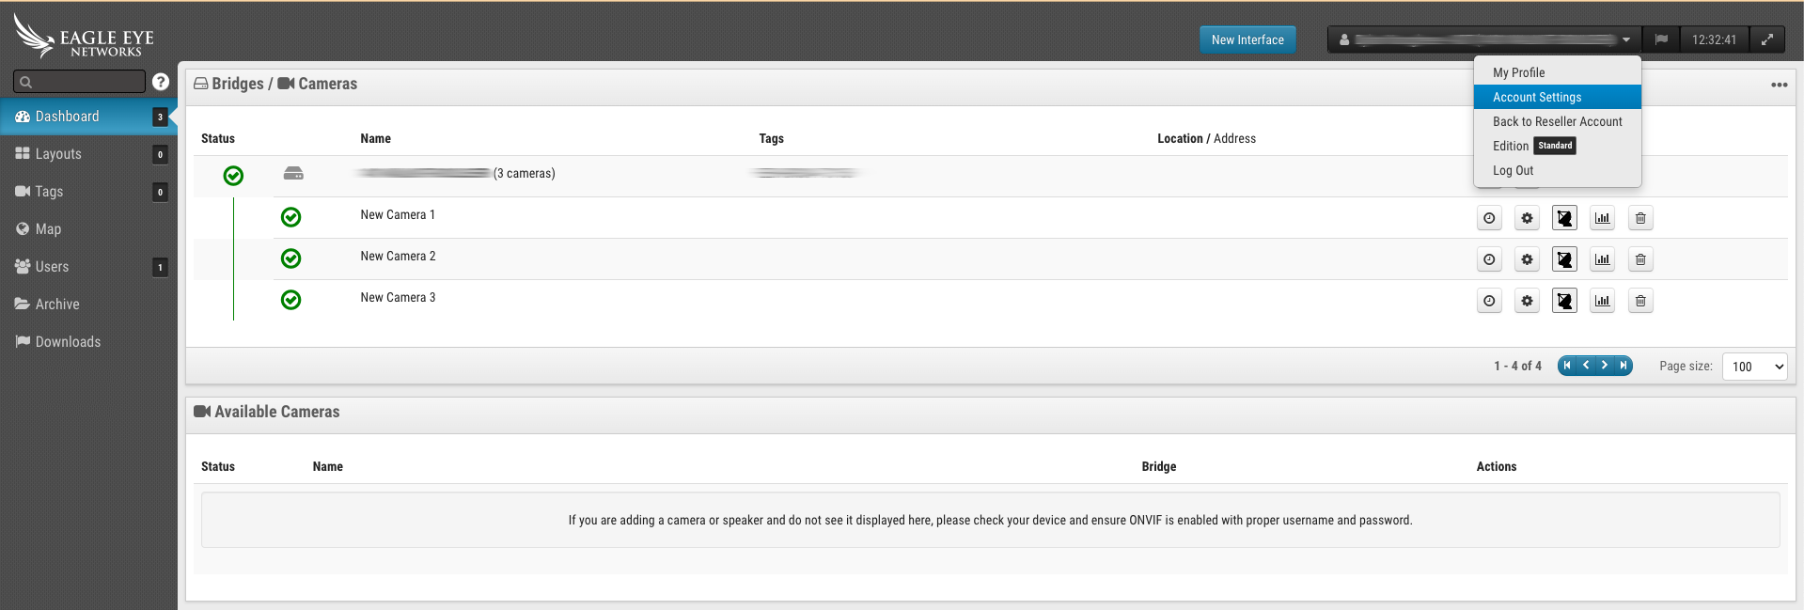Click the black square icon for New Camera 3
Image resolution: width=1804 pixels, height=610 pixels.
1564,301
